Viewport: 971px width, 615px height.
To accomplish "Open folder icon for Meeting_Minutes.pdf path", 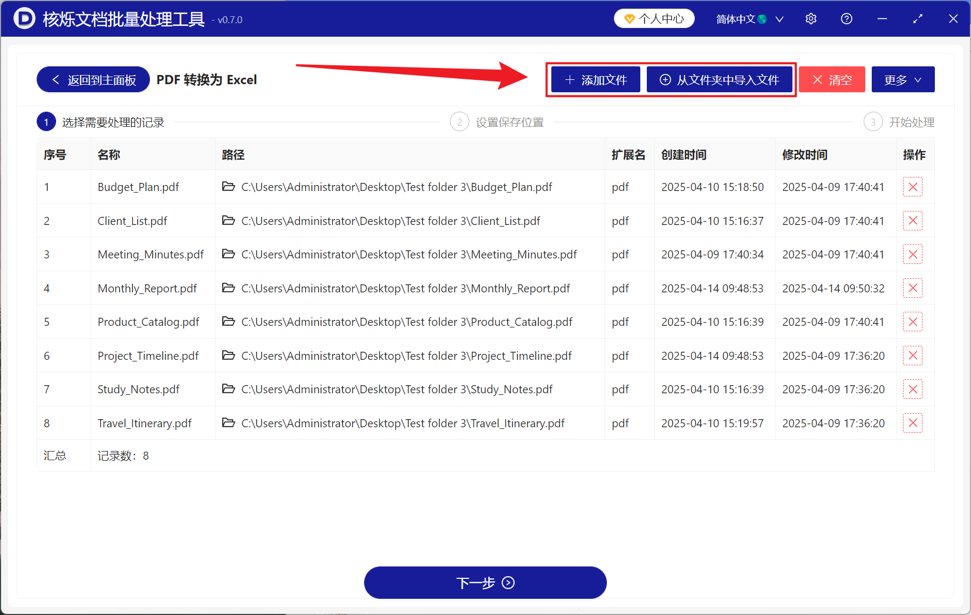I will click(x=229, y=254).
